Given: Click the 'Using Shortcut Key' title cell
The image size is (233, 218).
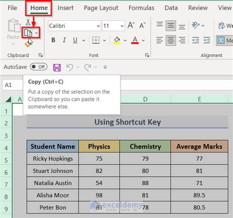Looking at the screenshot, I should tap(127, 122).
